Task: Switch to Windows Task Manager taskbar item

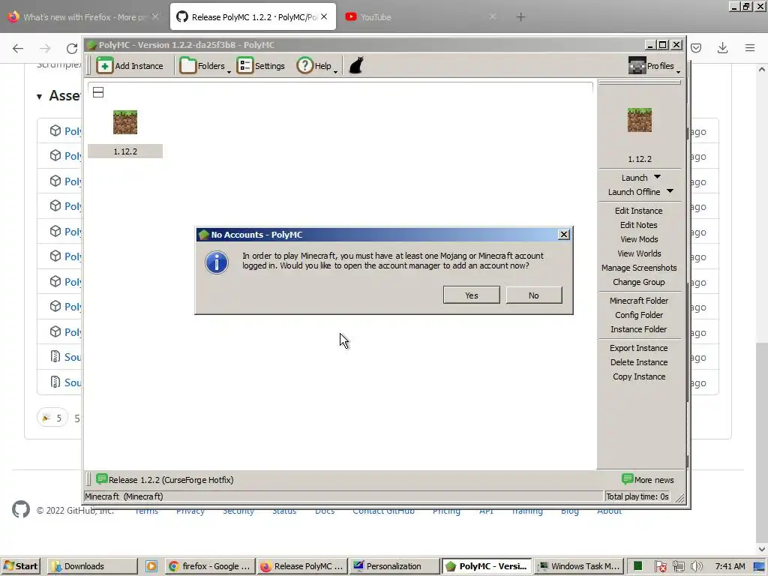Action: coord(579,565)
